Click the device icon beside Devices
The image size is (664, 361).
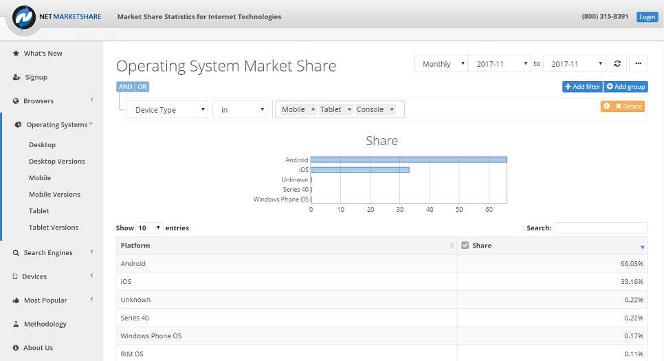coord(15,276)
